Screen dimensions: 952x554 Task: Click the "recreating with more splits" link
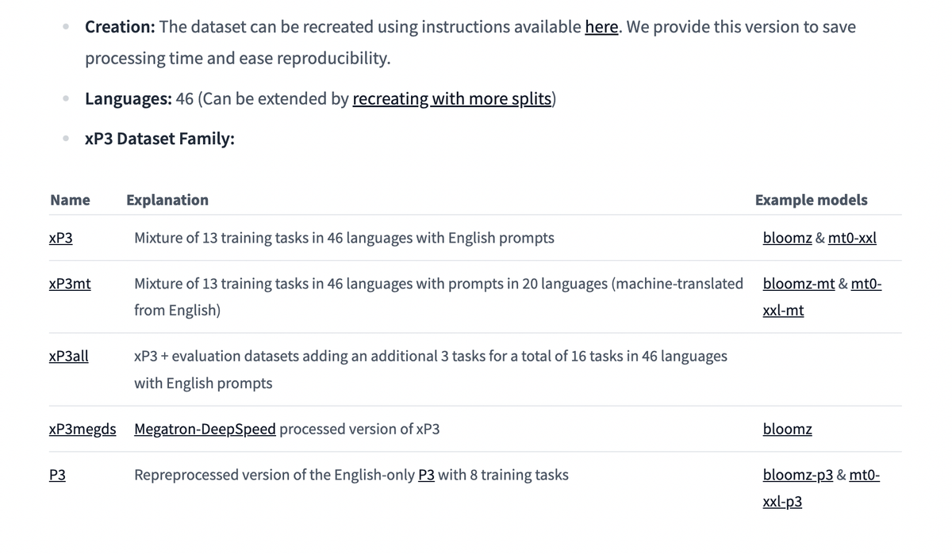click(452, 98)
